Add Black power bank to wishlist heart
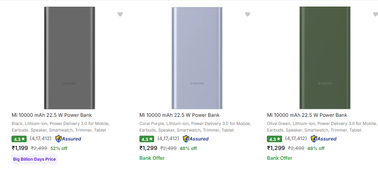Viewport: 378px width, 175px height. pos(120,14)
